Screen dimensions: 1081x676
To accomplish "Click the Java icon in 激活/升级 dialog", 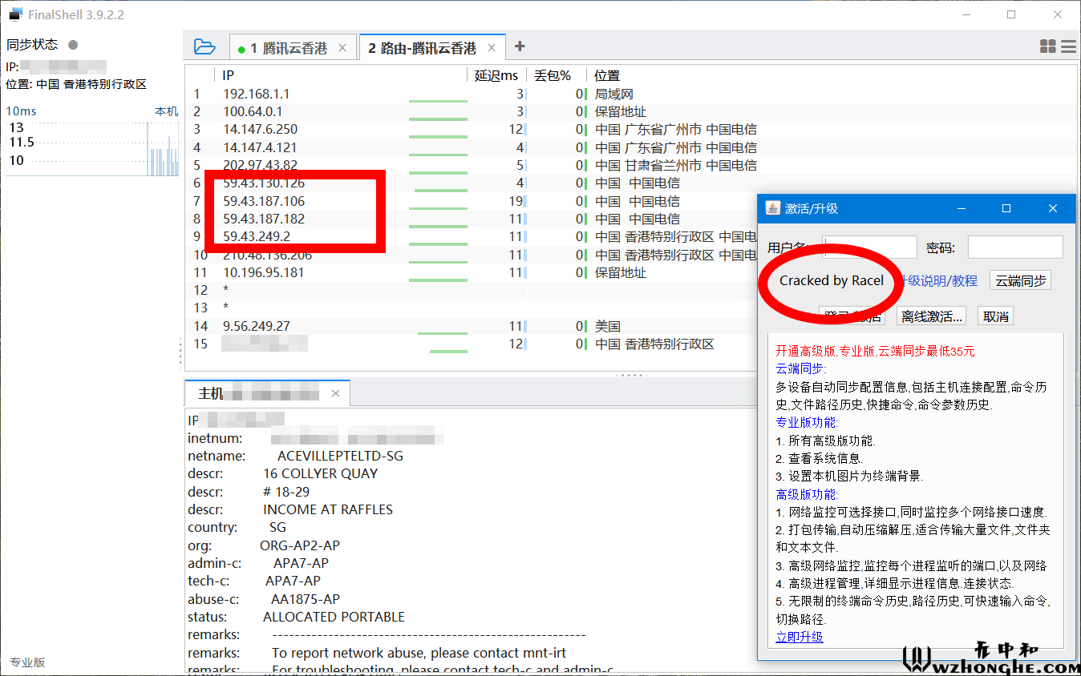I will point(771,208).
